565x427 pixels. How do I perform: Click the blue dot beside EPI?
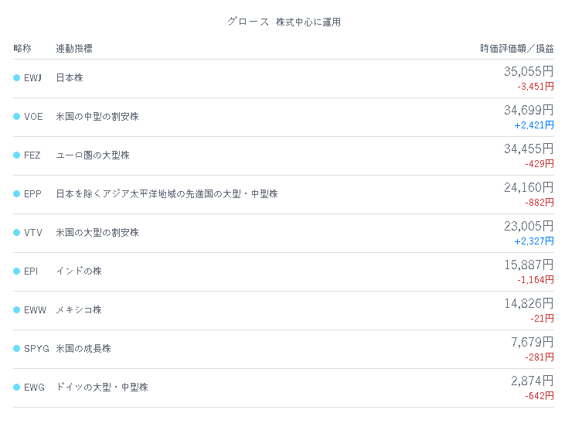click(x=16, y=272)
